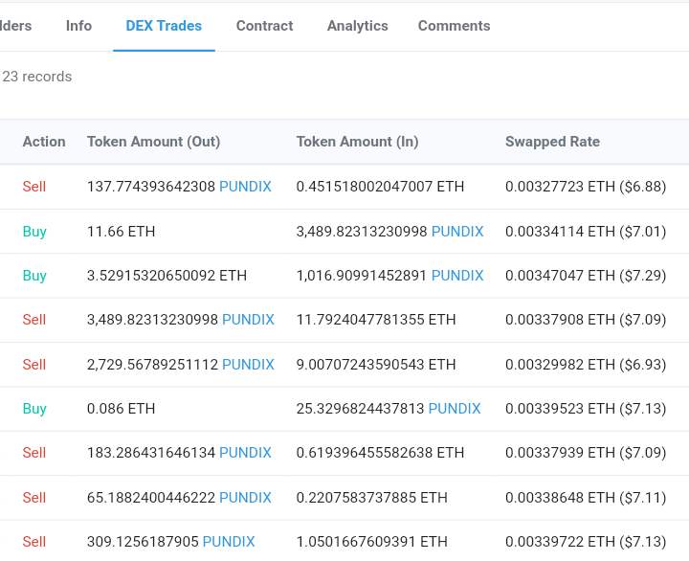Click the PUNDIX link for 65.1882400446222
The image size is (689, 561).
point(245,498)
